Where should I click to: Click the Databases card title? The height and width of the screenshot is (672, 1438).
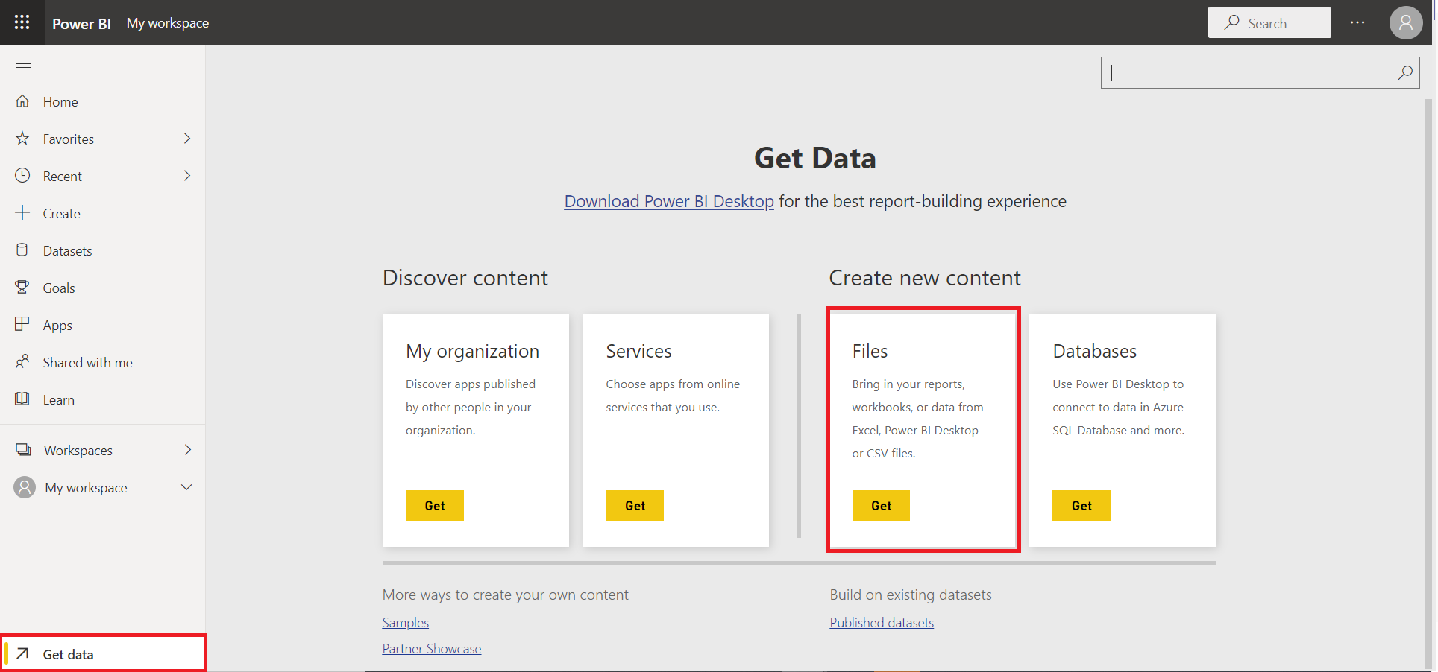coord(1094,351)
